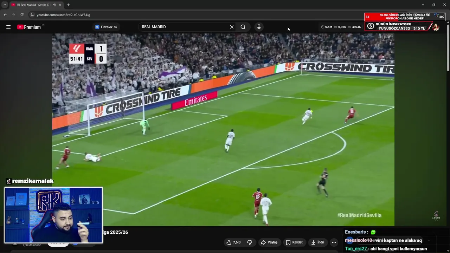Go forward in browser history
The width and height of the screenshot is (450, 253).
point(14,15)
